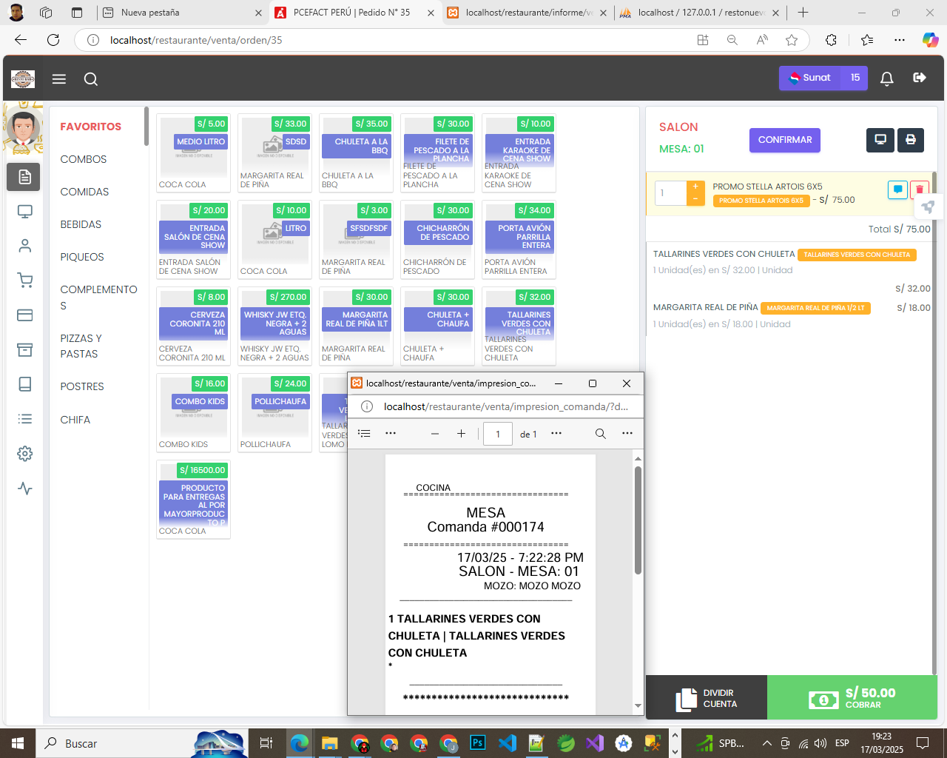Increase quantity with plus stepper
The image size is (947, 758).
pos(695,187)
